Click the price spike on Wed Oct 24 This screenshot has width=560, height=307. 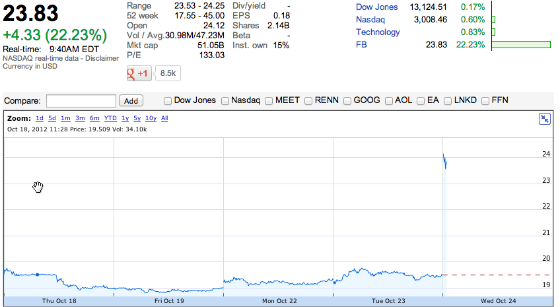[x=445, y=161]
